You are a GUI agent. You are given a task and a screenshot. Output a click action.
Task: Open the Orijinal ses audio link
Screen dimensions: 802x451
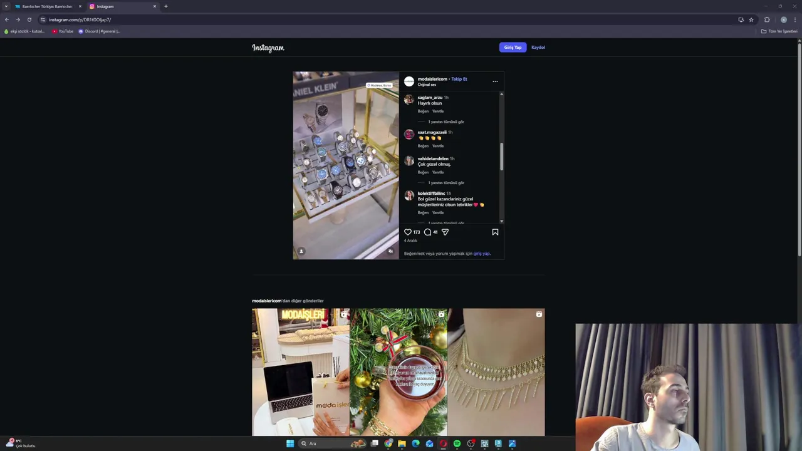click(427, 85)
